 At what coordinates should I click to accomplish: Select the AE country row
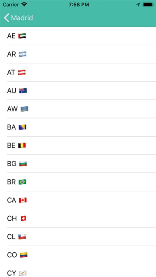click(x=78, y=36)
